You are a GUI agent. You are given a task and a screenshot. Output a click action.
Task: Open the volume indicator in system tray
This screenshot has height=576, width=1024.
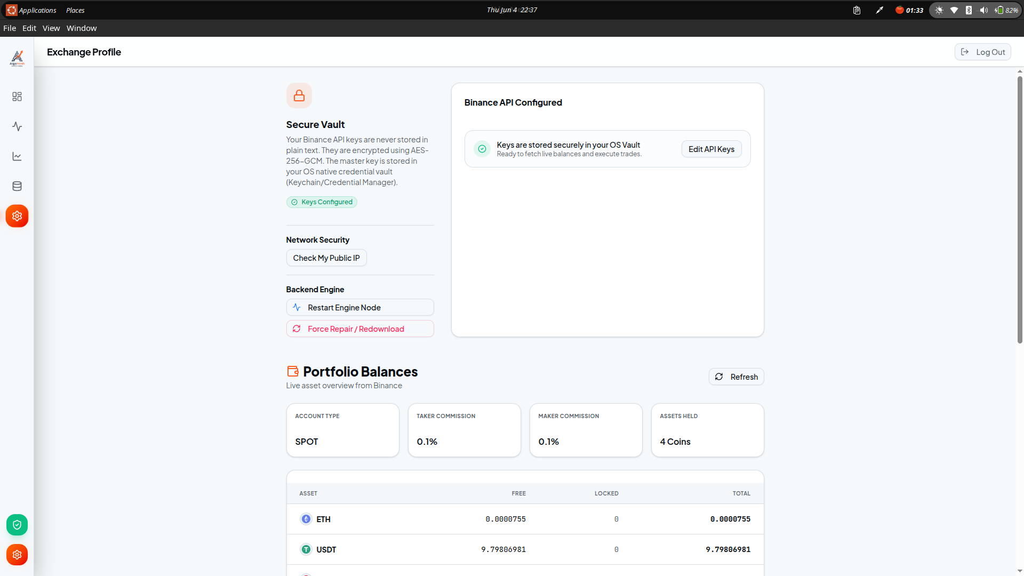[x=984, y=10]
